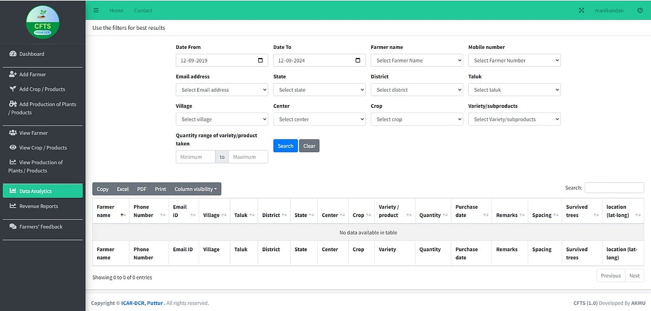Click the Minimum quantity input field
This screenshot has width=651, height=311.
[195, 157]
